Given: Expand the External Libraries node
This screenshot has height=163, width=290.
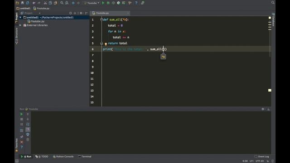Looking at the screenshot, I should [x=20, y=25].
